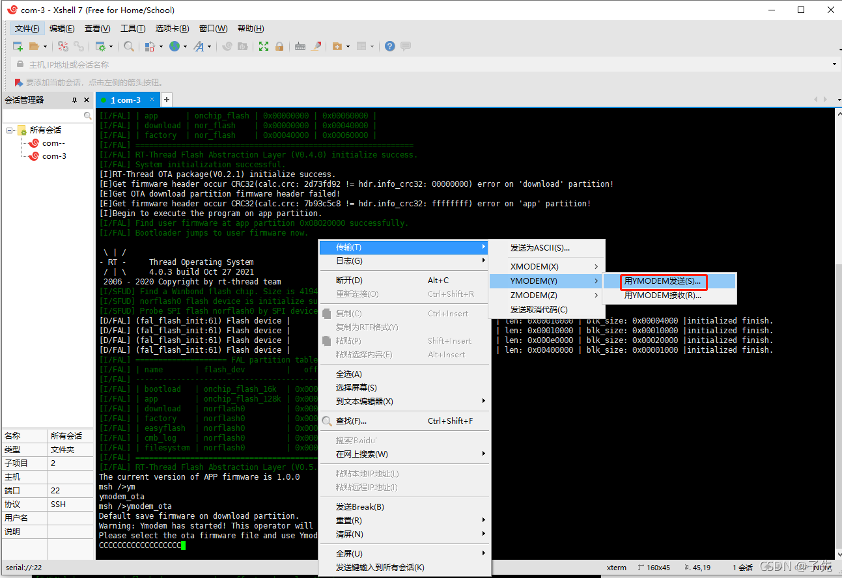Click the terminal vertical scrollbar
Viewport: 842px width, 578px height.
pos(838,333)
